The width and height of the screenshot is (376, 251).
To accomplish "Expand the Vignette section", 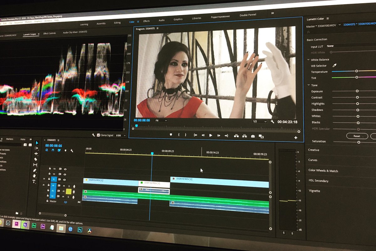I will click(x=314, y=191).
